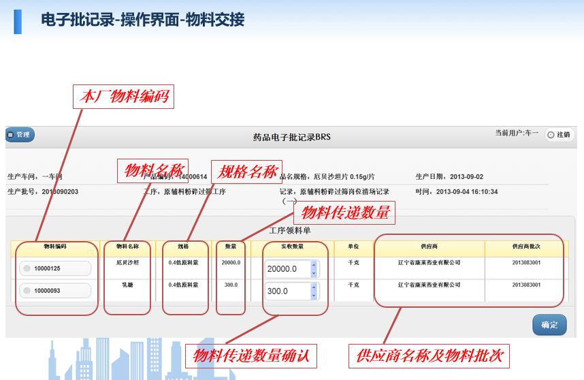The height and width of the screenshot is (380, 584).
Task: Click the 药品电子批记录BRS page title
Action: click(291, 137)
